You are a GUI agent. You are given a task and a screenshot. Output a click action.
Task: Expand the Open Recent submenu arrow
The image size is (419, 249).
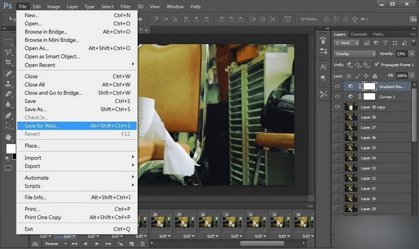point(133,64)
